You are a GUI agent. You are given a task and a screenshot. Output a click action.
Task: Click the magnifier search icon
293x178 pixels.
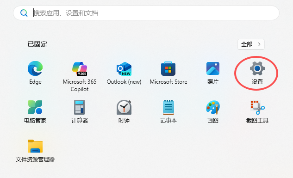click(24, 13)
